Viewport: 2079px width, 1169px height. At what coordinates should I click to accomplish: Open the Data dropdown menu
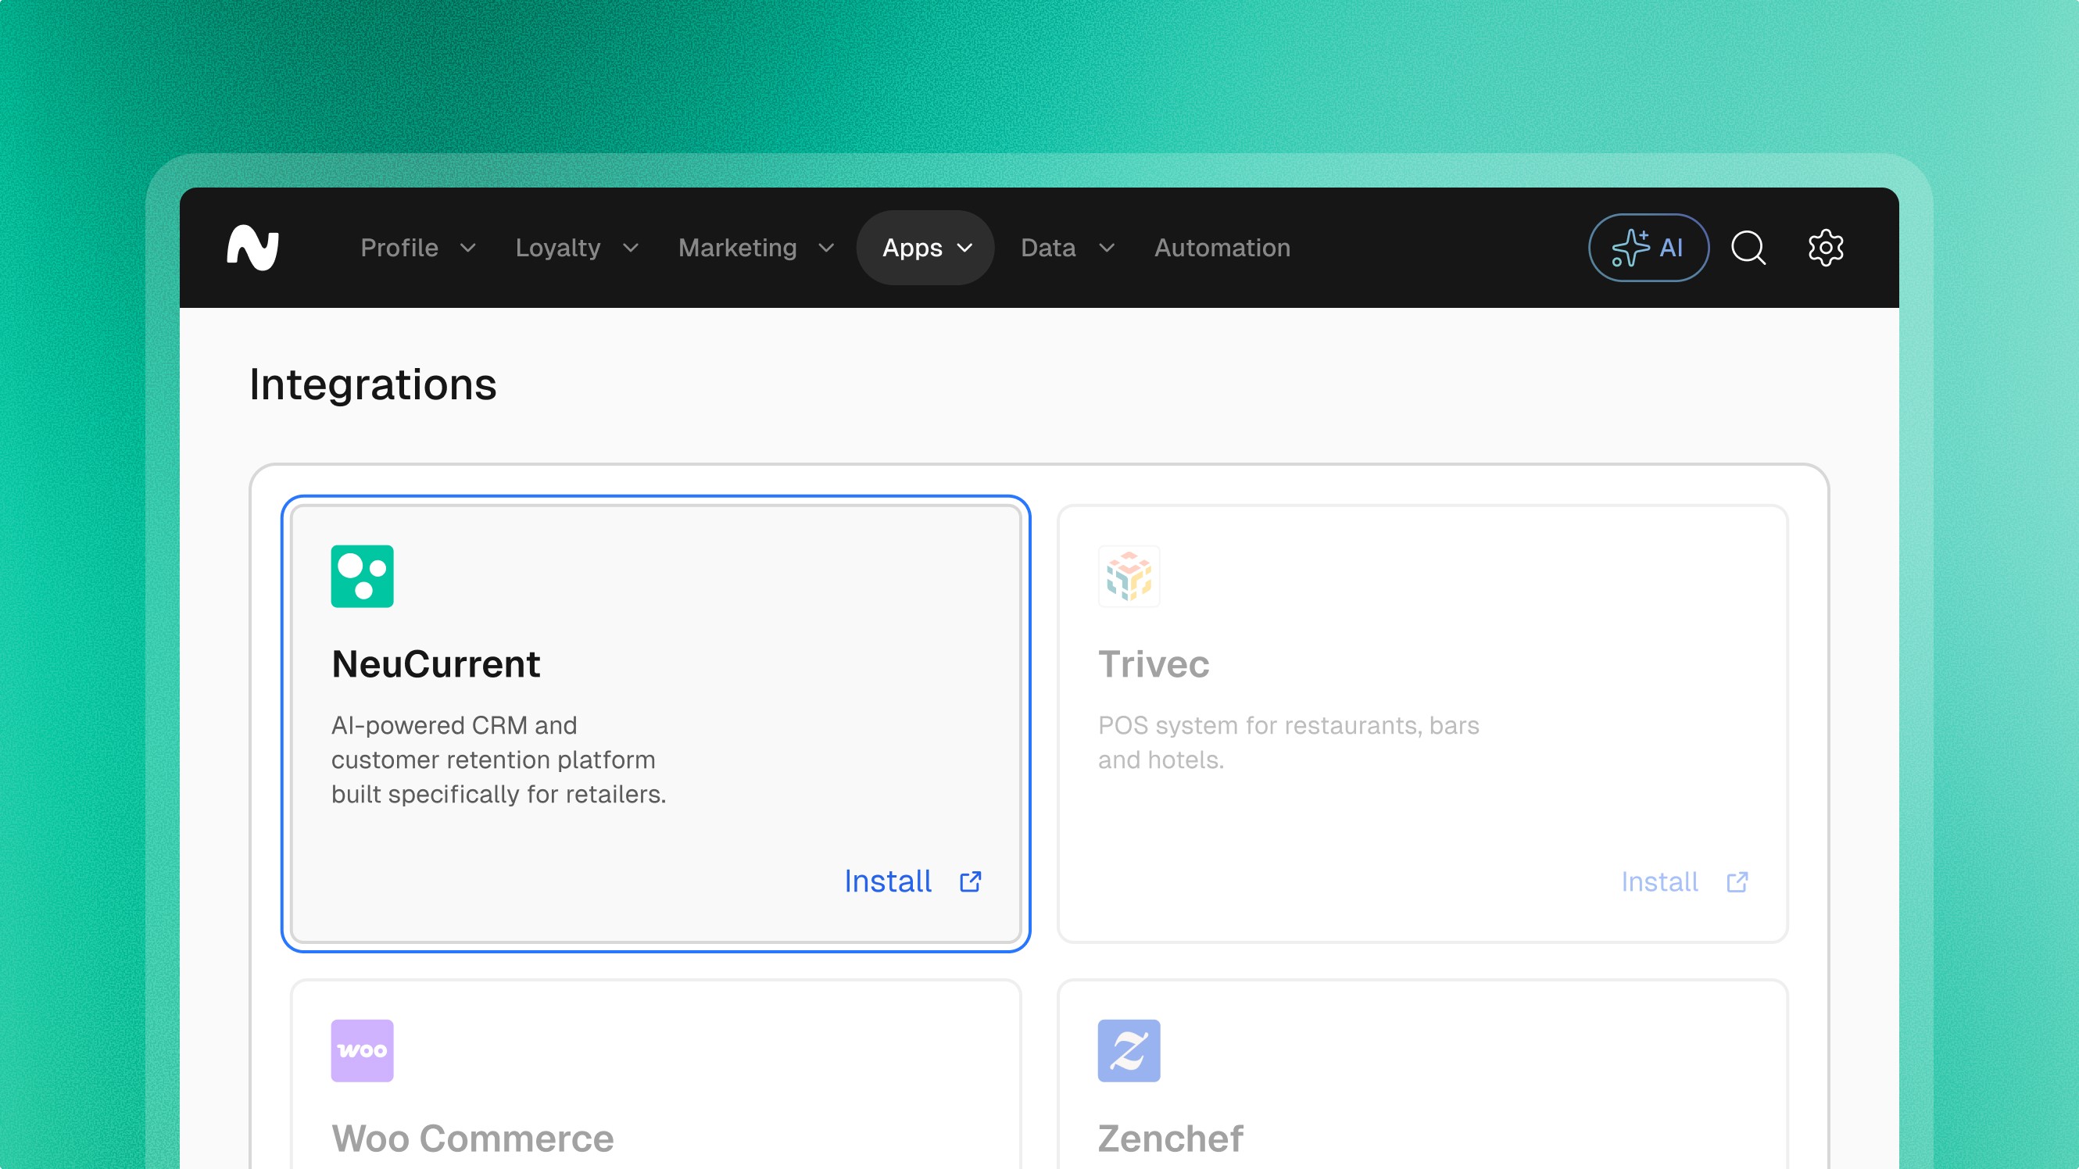tap(1067, 248)
